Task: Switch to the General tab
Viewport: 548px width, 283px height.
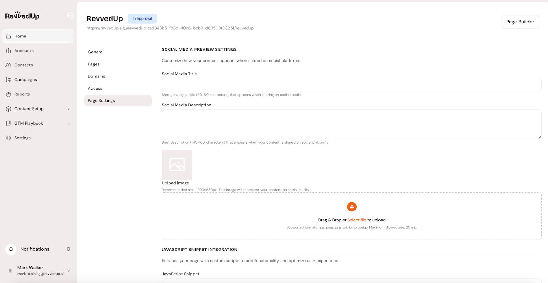Action: (96, 52)
